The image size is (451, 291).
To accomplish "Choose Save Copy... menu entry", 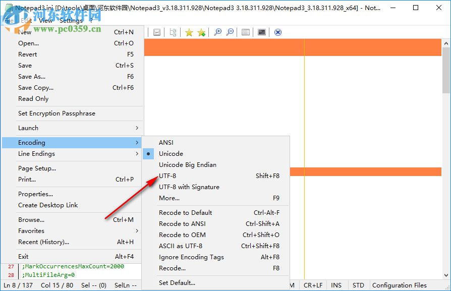I will (x=72, y=87).
